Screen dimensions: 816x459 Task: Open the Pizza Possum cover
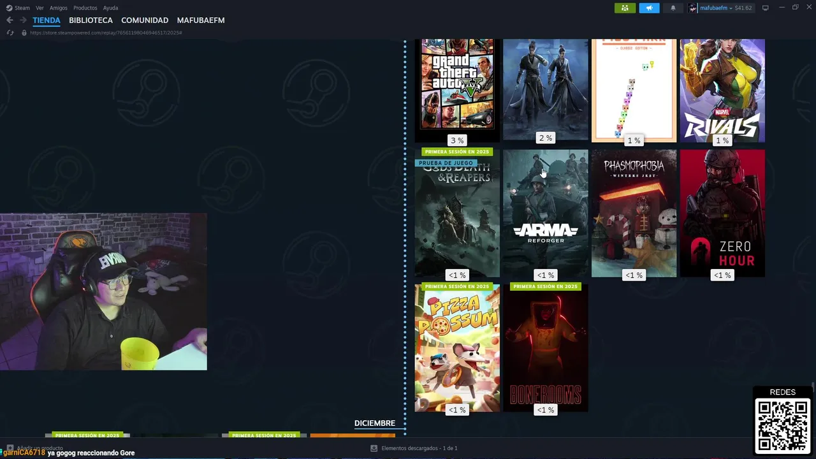(457, 347)
